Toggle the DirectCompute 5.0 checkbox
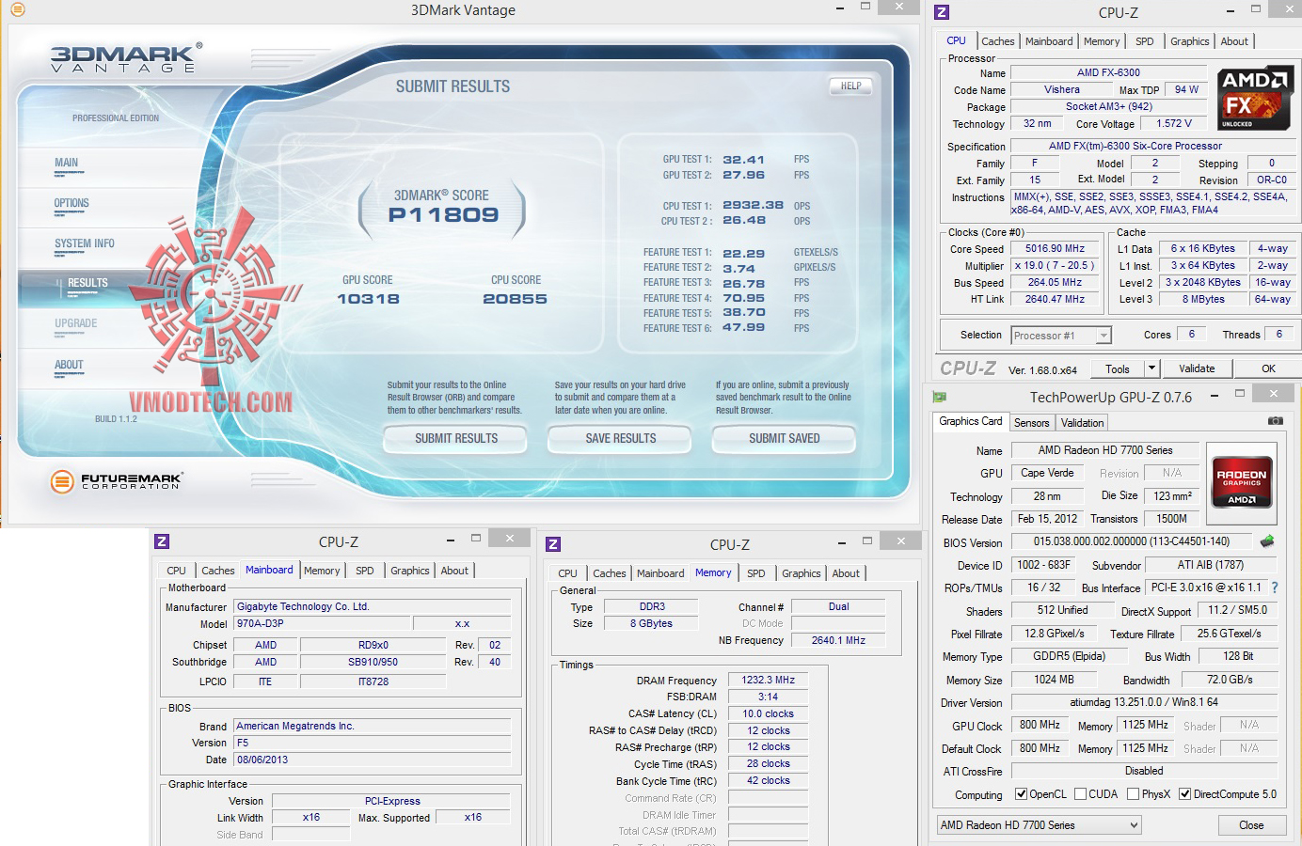Image resolution: width=1302 pixels, height=846 pixels. tap(1184, 794)
